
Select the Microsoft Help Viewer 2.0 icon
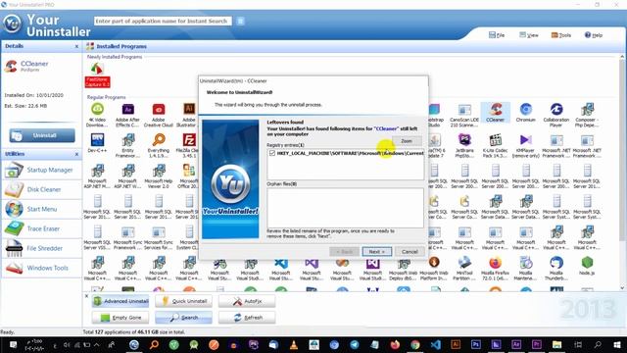click(159, 176)
